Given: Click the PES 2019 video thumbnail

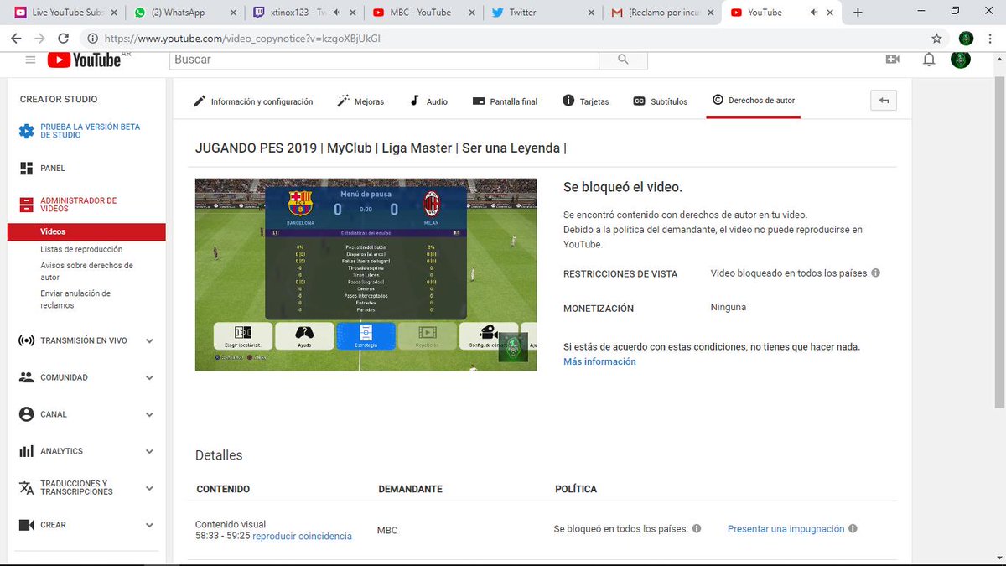Looking at the screenshot, I should 366,274.
